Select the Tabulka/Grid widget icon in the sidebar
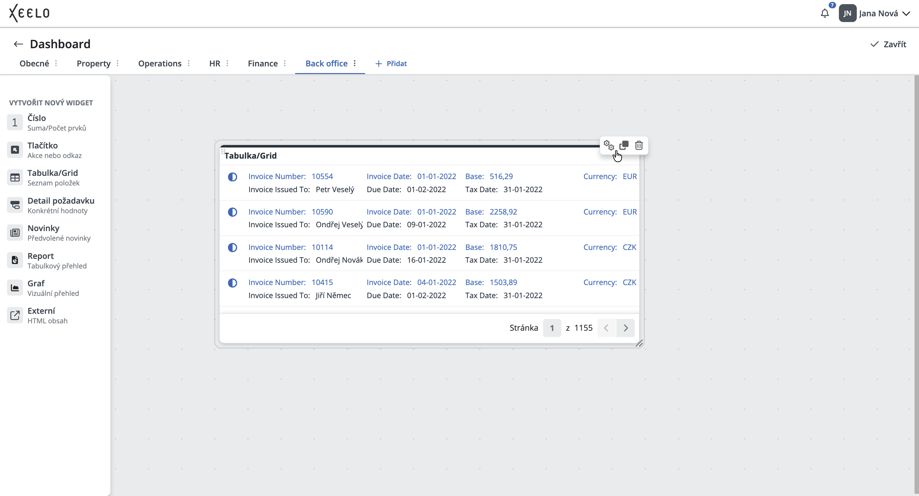This screenshot has width=919, height=496. pos(15,177)
